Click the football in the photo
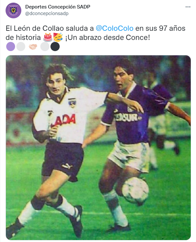 135,190
